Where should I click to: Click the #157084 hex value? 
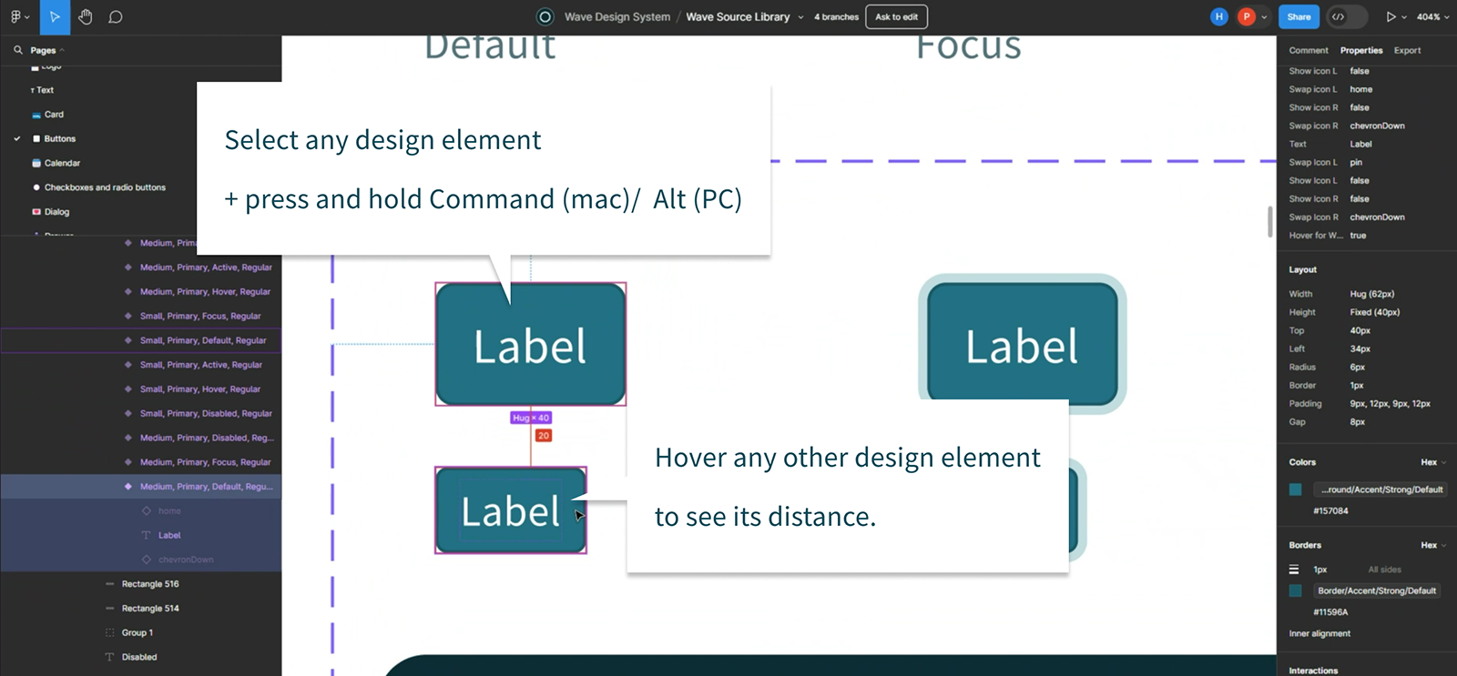coord(1330,511)
